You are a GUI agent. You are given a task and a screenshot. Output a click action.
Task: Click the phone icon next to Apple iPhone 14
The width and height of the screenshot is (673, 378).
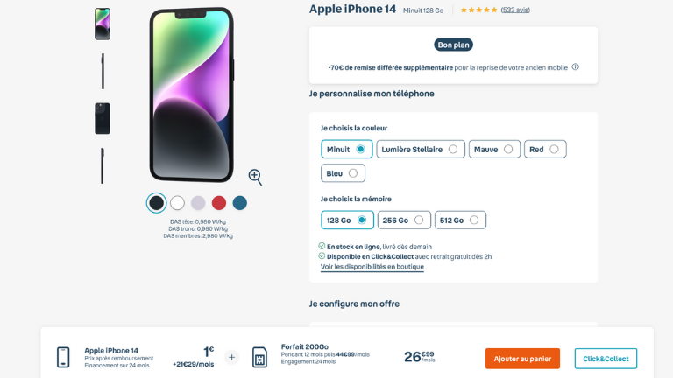(x=63, y=357)
